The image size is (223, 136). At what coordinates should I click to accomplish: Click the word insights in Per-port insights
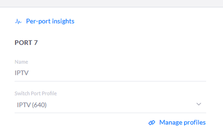pos(63,21)
